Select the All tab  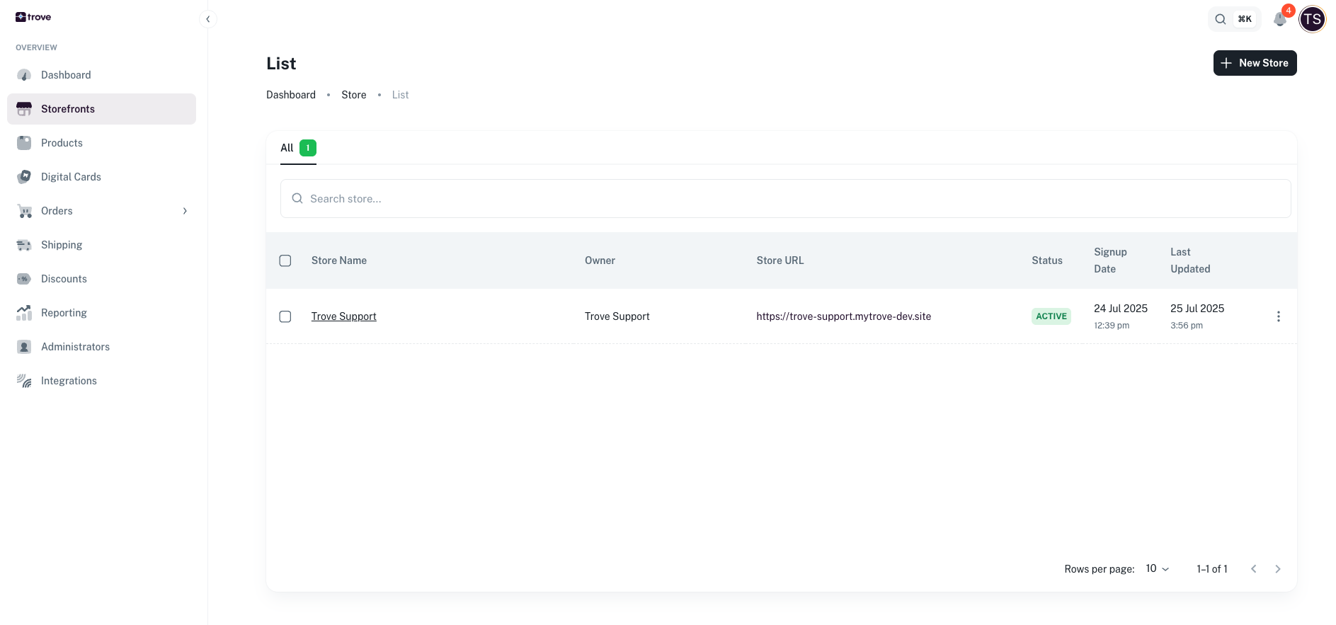tap(297, 148)
